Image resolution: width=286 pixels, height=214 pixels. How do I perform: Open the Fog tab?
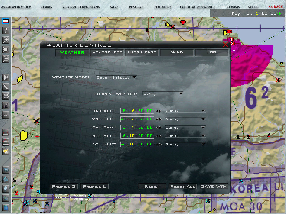pyautogui.click(x=212, y=52)
